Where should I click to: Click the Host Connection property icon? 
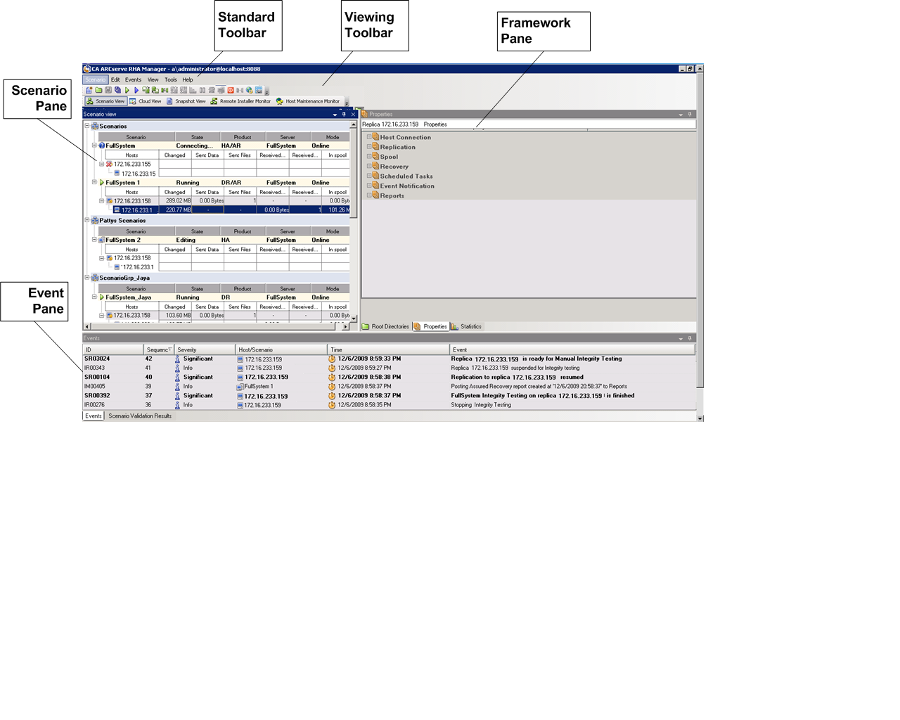tap(375, 137)
